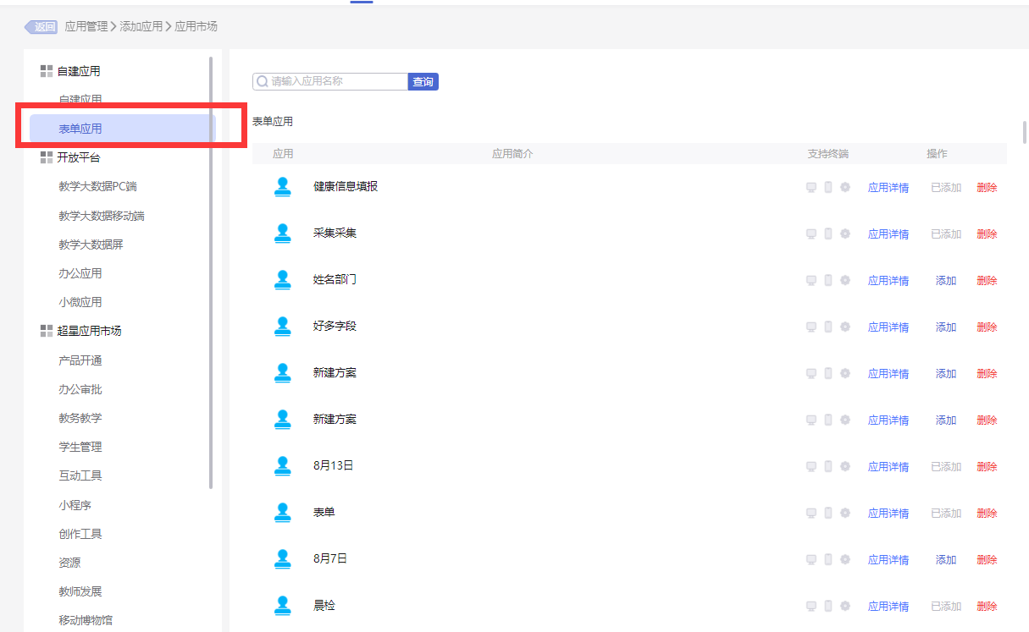Click the gear icon for 晨检
The image size is (1029, 632).
pos(845,607)
